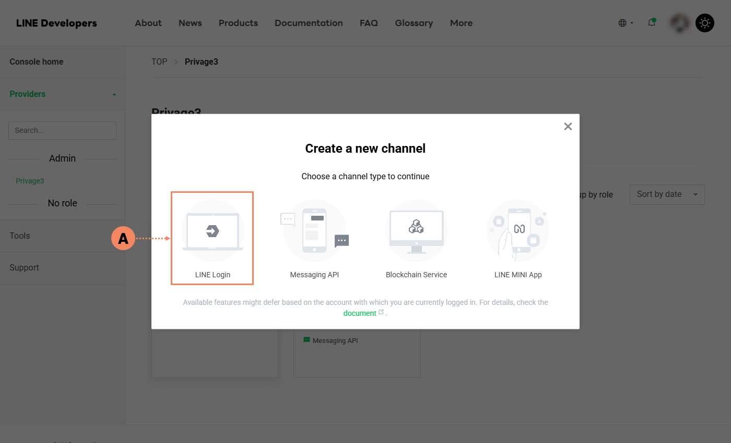Go to Console home
Screen dimensions: 731x443
[x=37, y=61]
